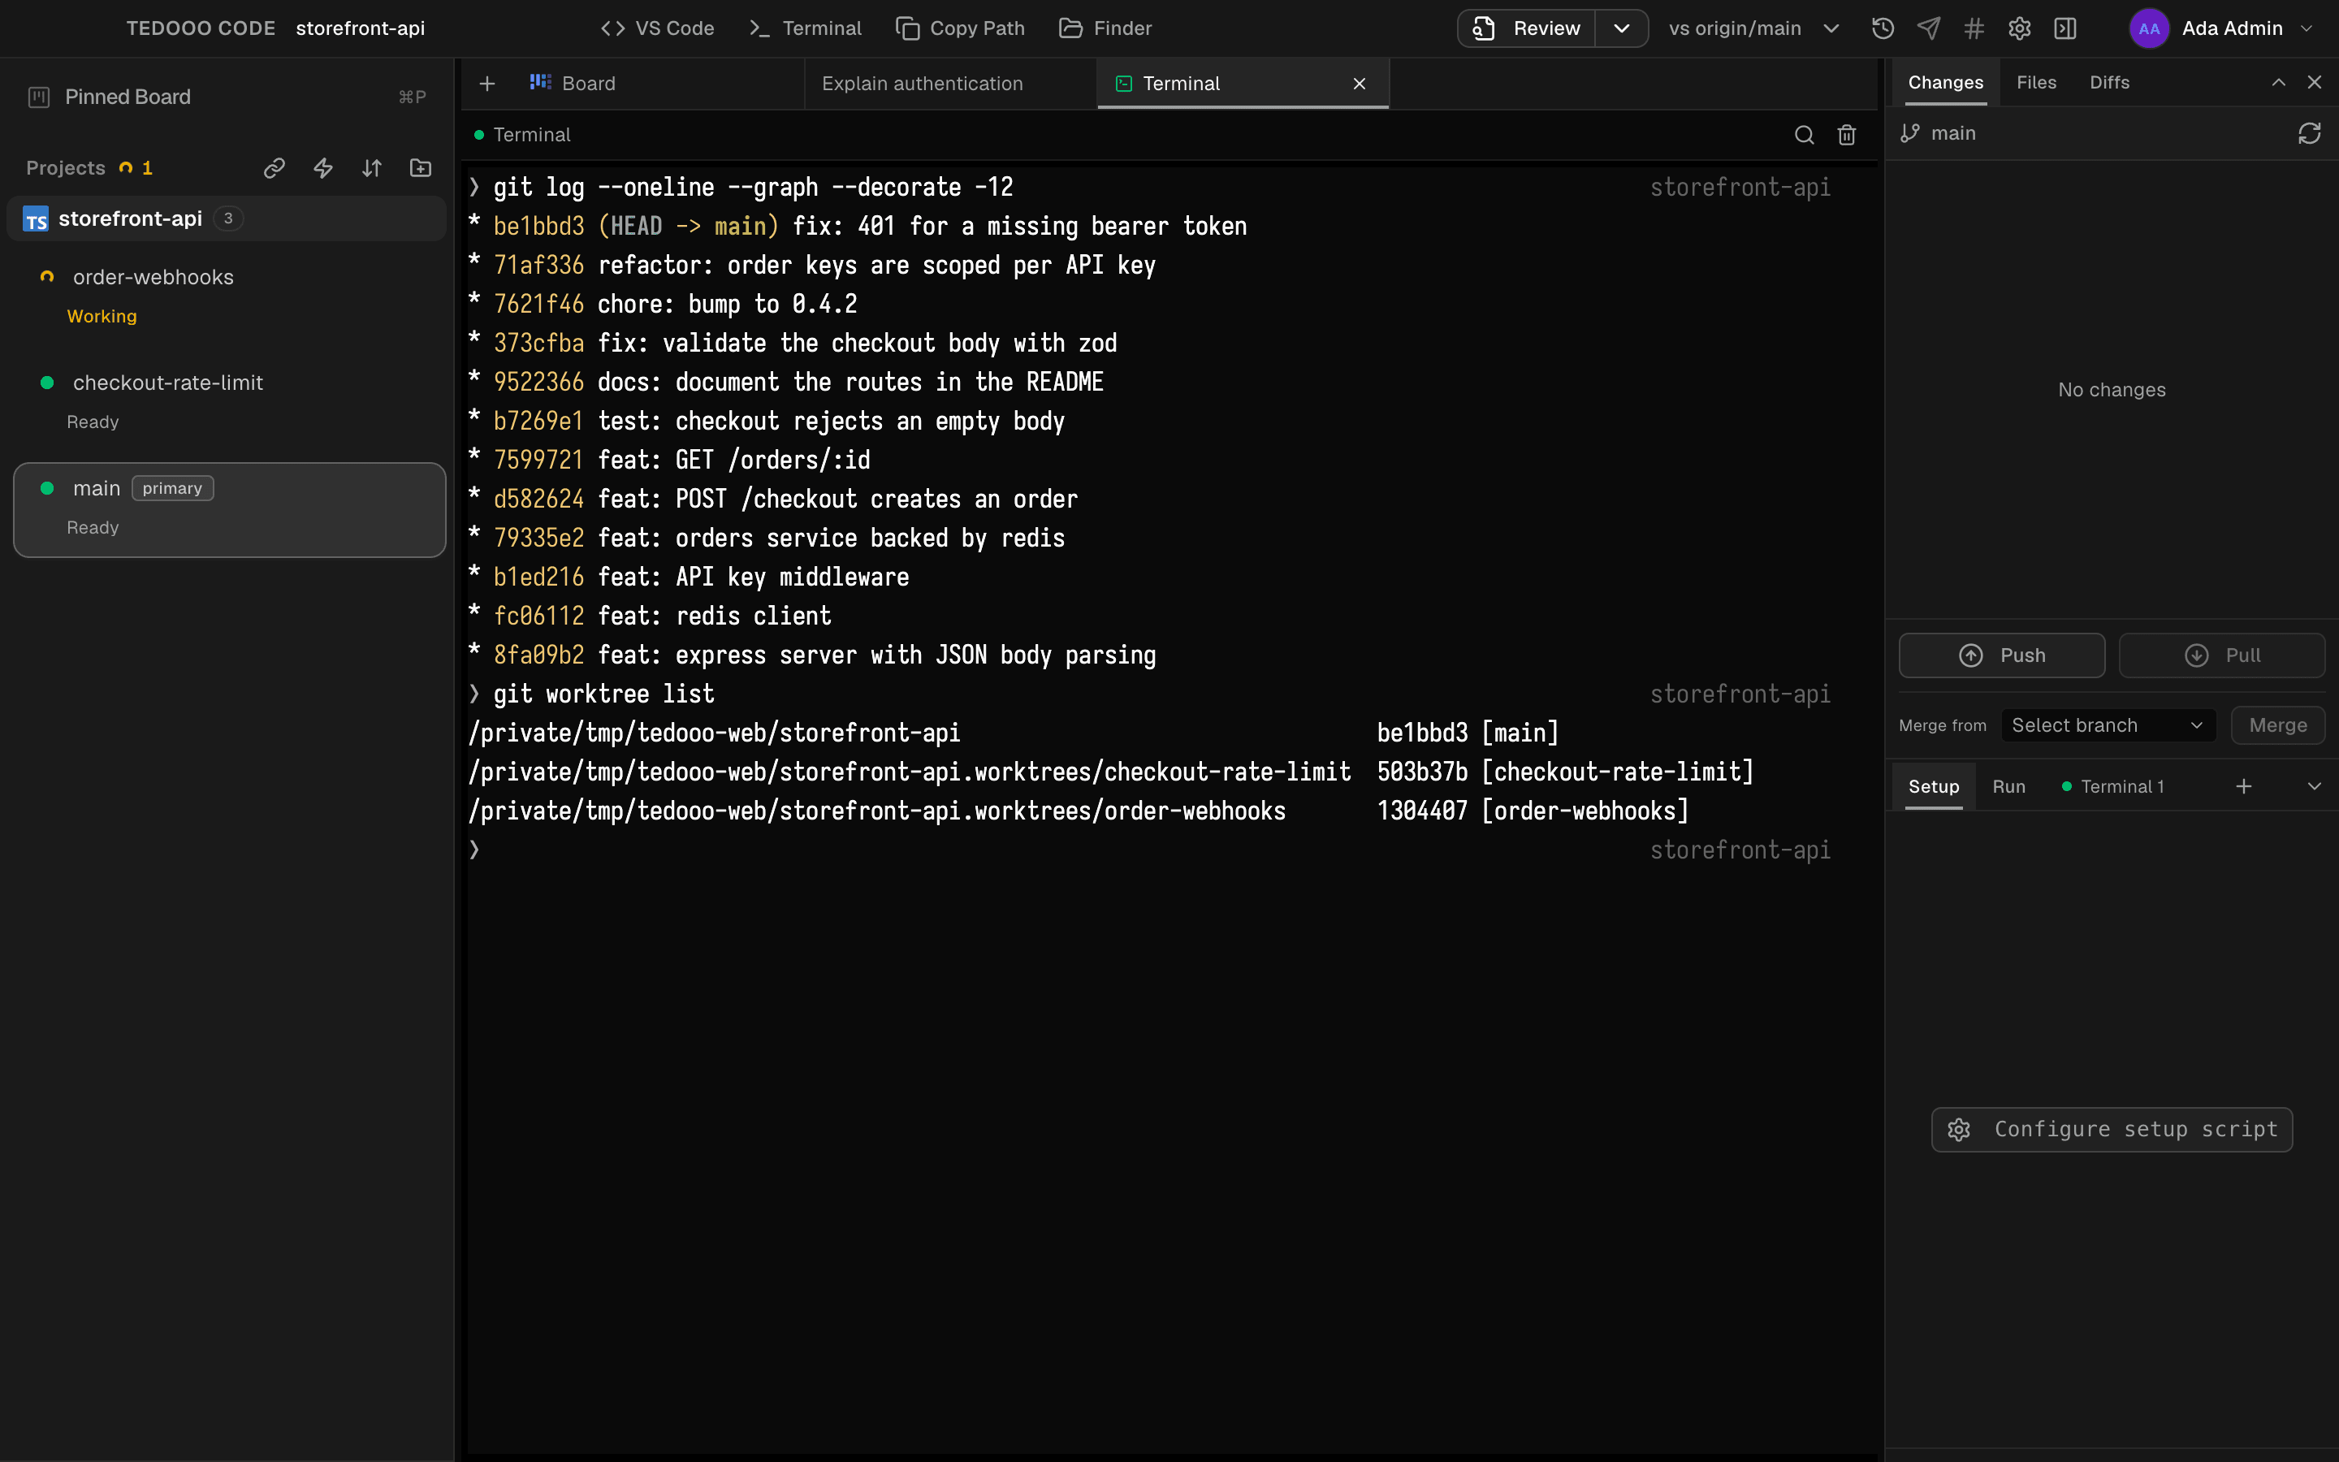Click the paper plane send icon
Image resolution: width=2339 pixels, height=1462 pixels.
(x=1928, y=28)
